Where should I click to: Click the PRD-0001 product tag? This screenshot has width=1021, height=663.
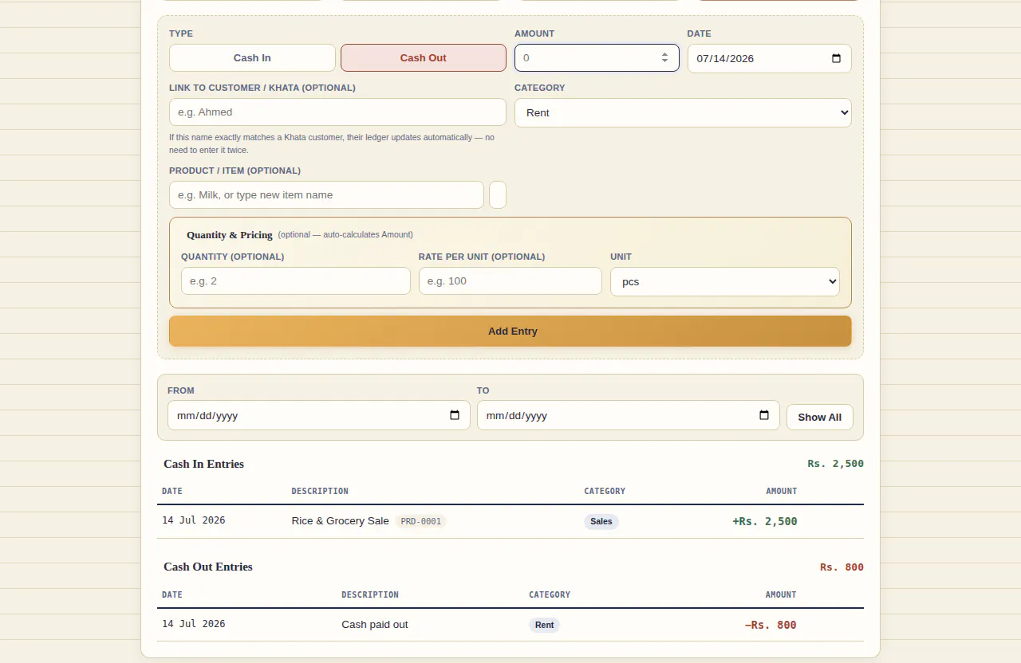tap(420, 521)
